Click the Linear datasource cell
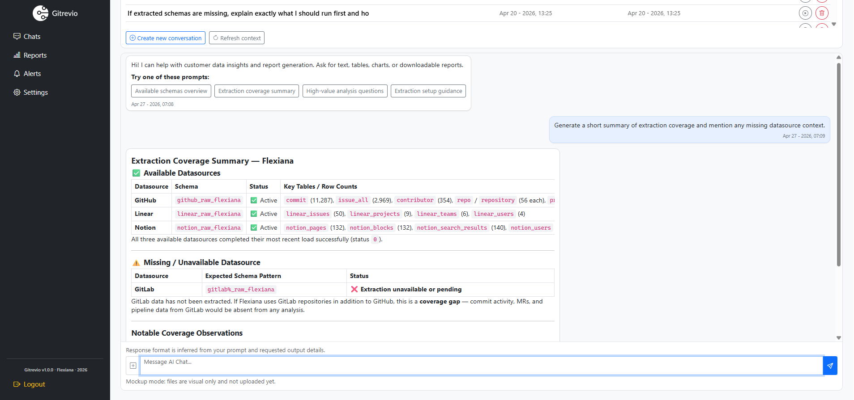The height and width of the screenshot is (400, 854). coord(151,214)
